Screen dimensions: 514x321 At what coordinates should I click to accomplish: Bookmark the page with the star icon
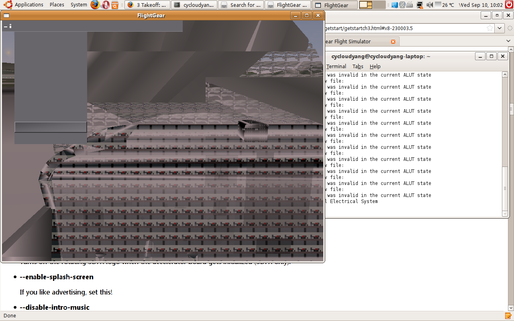coord(490,28)
